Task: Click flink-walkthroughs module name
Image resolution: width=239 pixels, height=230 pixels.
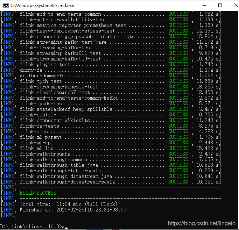Action: [45, 154]
